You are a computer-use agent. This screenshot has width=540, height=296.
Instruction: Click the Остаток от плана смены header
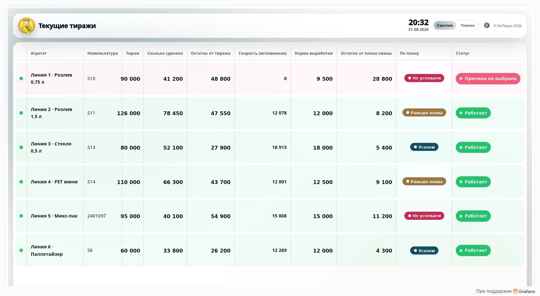coord(366,53)
